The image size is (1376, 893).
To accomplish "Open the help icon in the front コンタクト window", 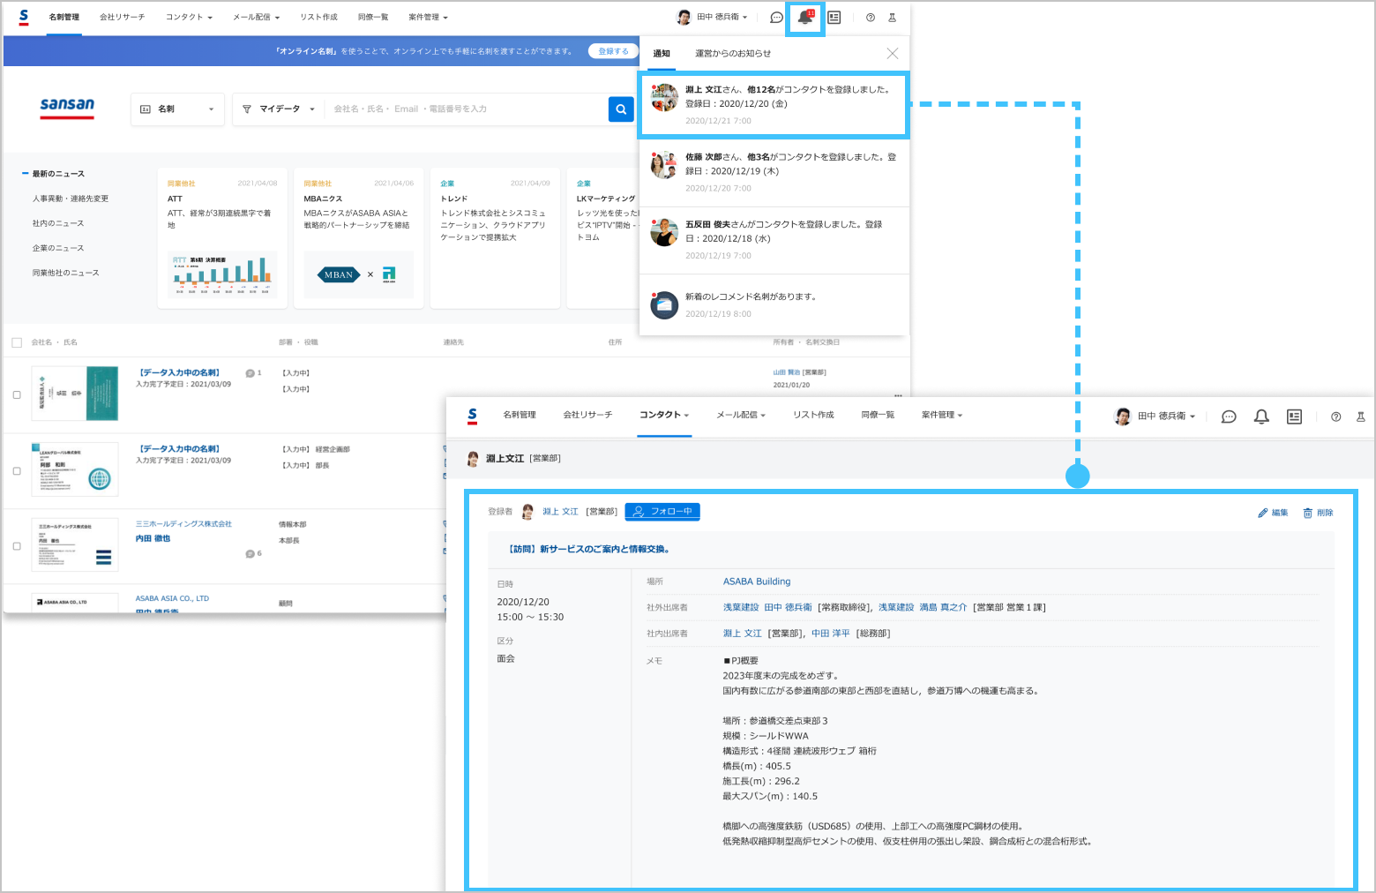I will pyautogui.click(x=1336, y=416).
